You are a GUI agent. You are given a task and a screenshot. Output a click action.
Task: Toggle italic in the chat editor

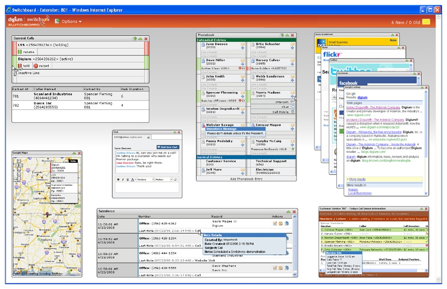123,180
